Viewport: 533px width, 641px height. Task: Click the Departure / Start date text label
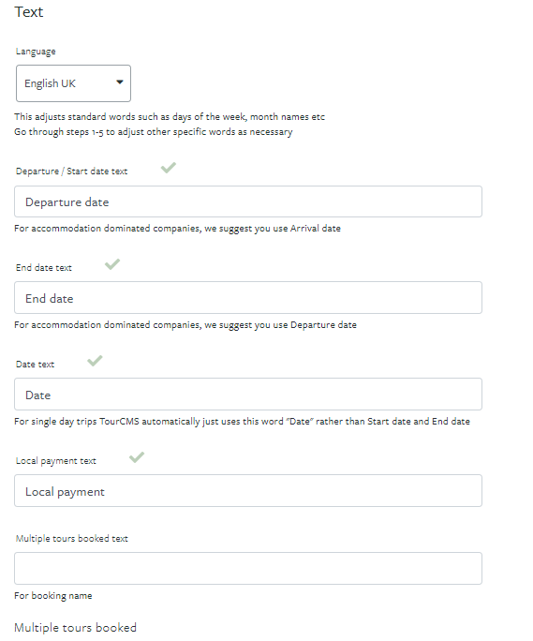point(71,171)
